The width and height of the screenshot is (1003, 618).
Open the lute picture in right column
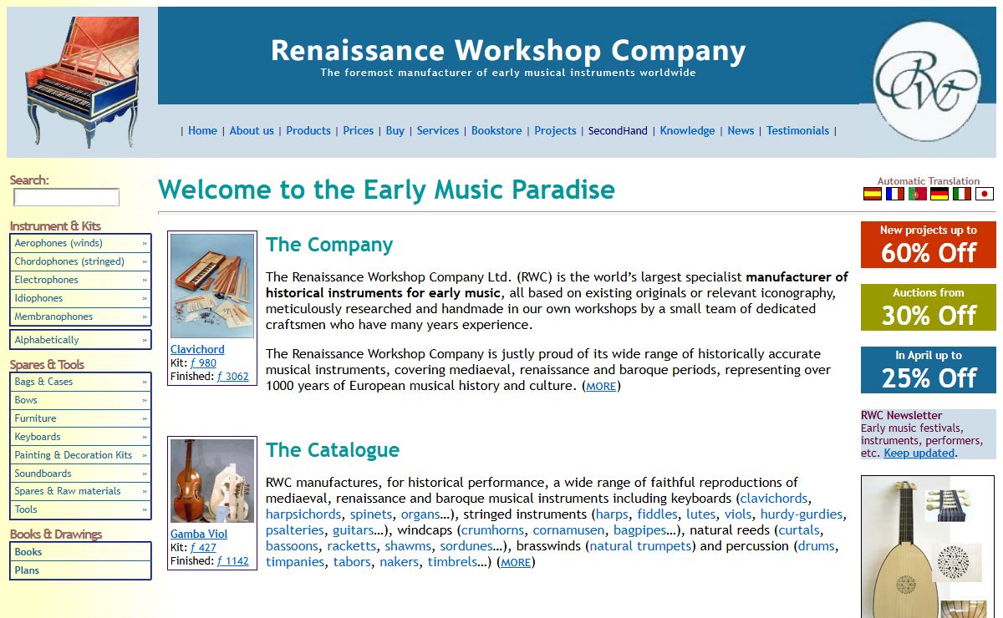click(929, 547)
